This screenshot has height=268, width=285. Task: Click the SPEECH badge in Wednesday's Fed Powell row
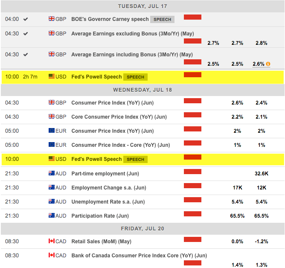(136, 160)
